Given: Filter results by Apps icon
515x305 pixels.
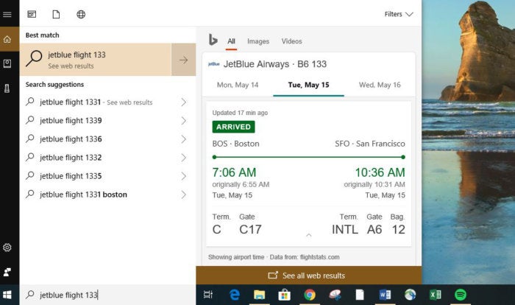Looking at the screenshot, I should click(32, 14).
